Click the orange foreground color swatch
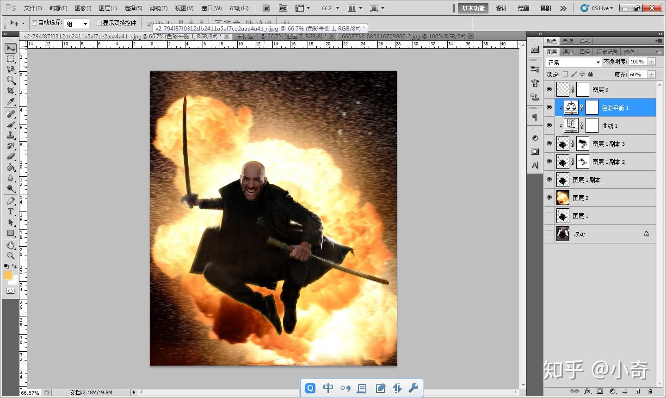The image size is (666, 398). click(x=8, y=275)
